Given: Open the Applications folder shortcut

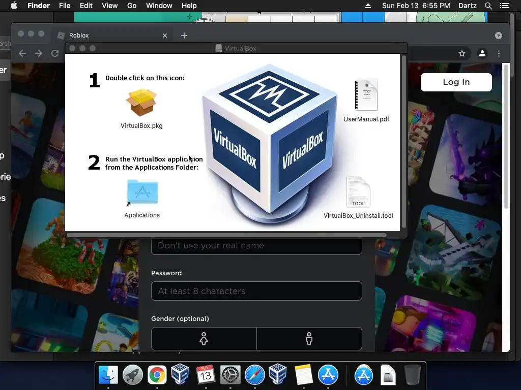Looking at the screenshot, I should tap(142, 192).
